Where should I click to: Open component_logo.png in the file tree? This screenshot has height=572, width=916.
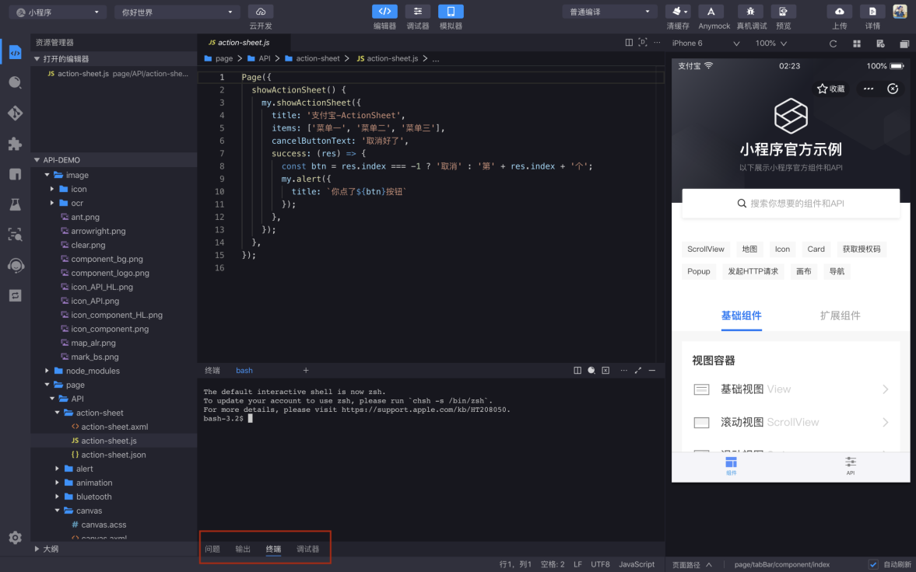[x=110, y=273]
